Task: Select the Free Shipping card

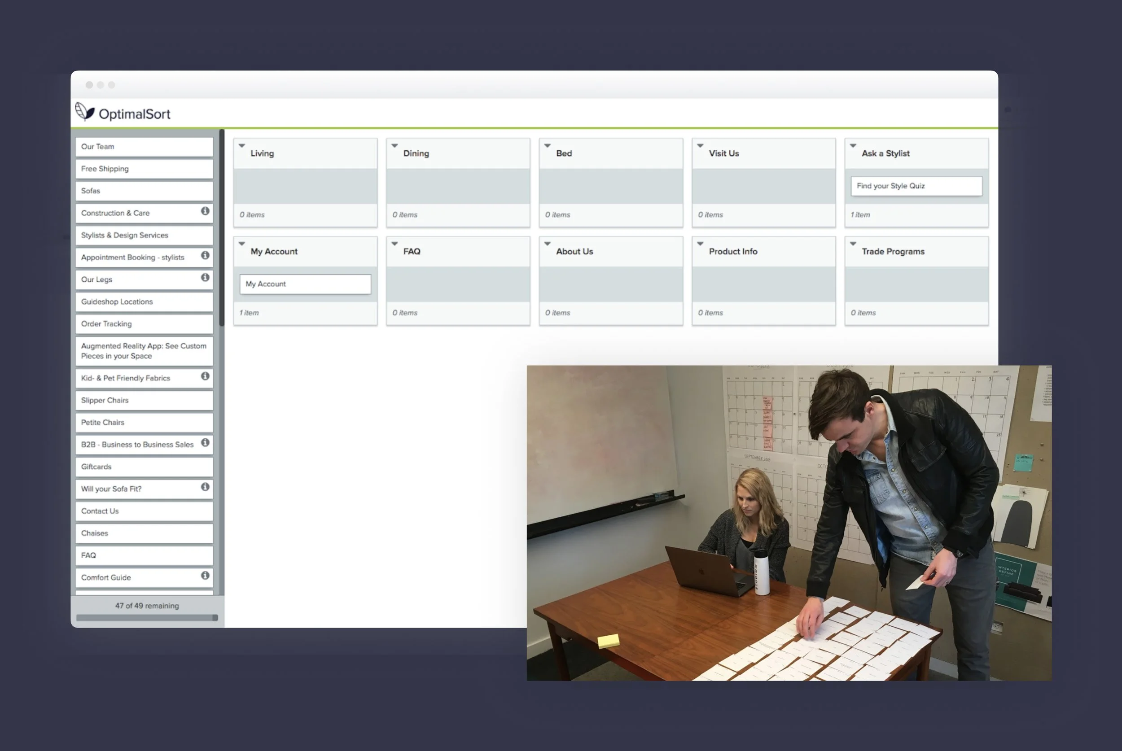Action: (144, 169)
